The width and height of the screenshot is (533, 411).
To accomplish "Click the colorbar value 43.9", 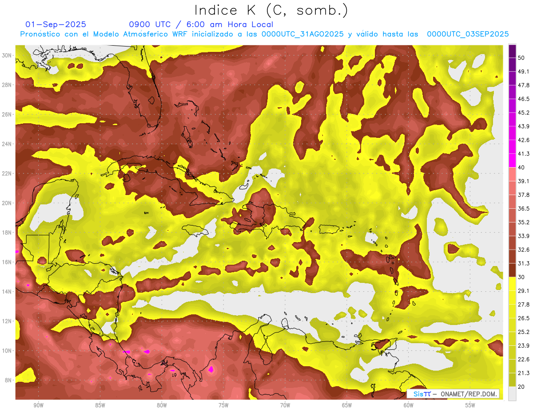I will [x=524, y=126].
